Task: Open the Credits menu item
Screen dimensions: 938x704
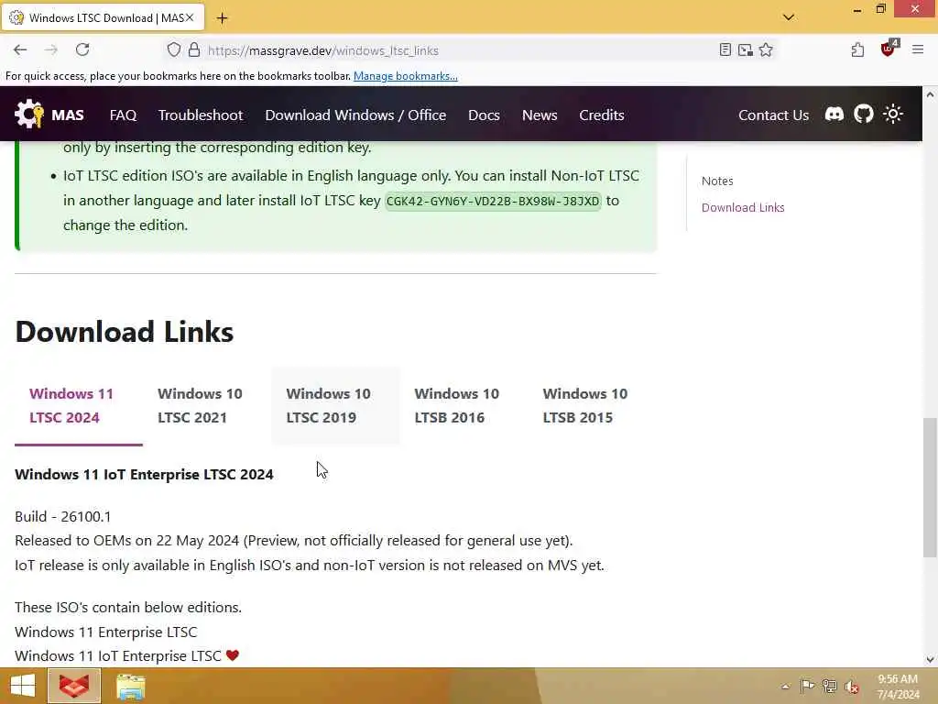Action: [x=602, y=115]
